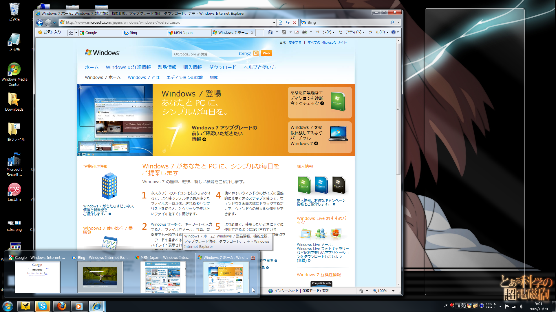Toggle IME conversion mode 般 button
556x312 pixels.
464,306
